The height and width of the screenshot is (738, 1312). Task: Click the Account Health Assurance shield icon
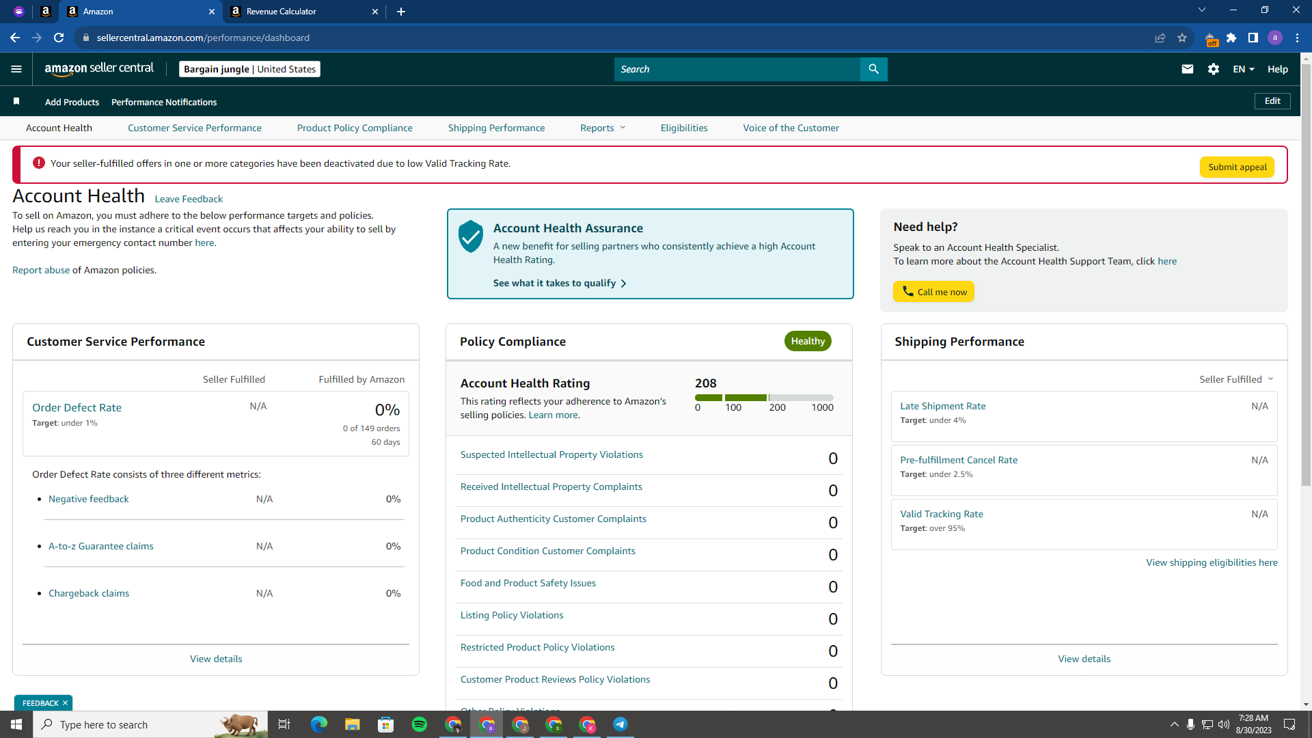(x=471, y=236)
